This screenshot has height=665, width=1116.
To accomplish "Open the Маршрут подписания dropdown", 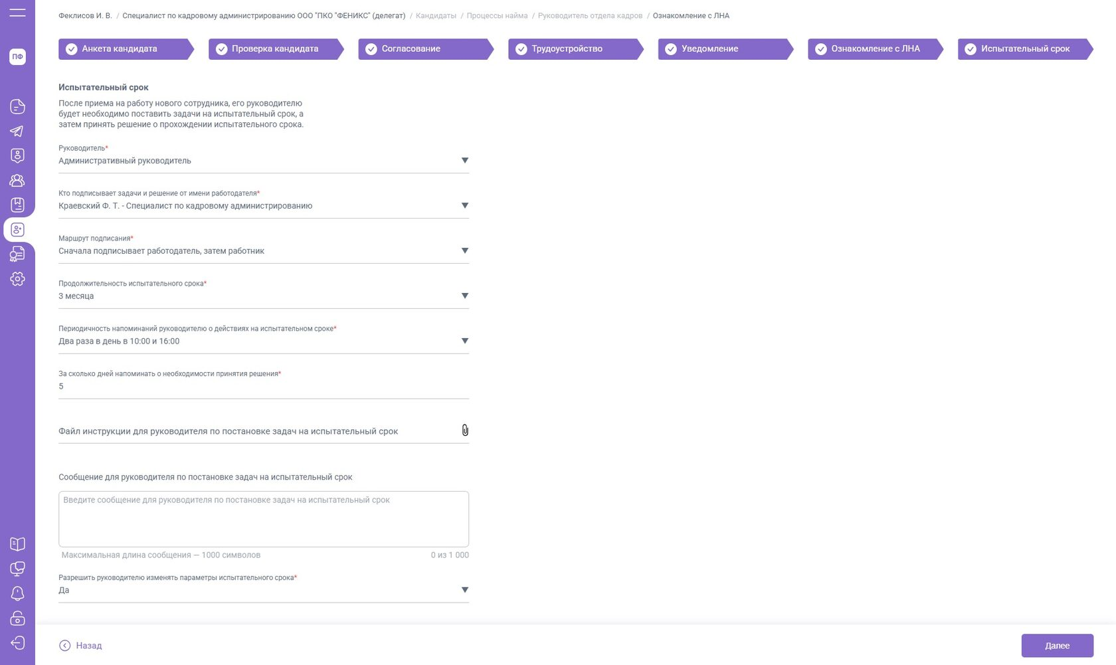I will coord(464,251).
